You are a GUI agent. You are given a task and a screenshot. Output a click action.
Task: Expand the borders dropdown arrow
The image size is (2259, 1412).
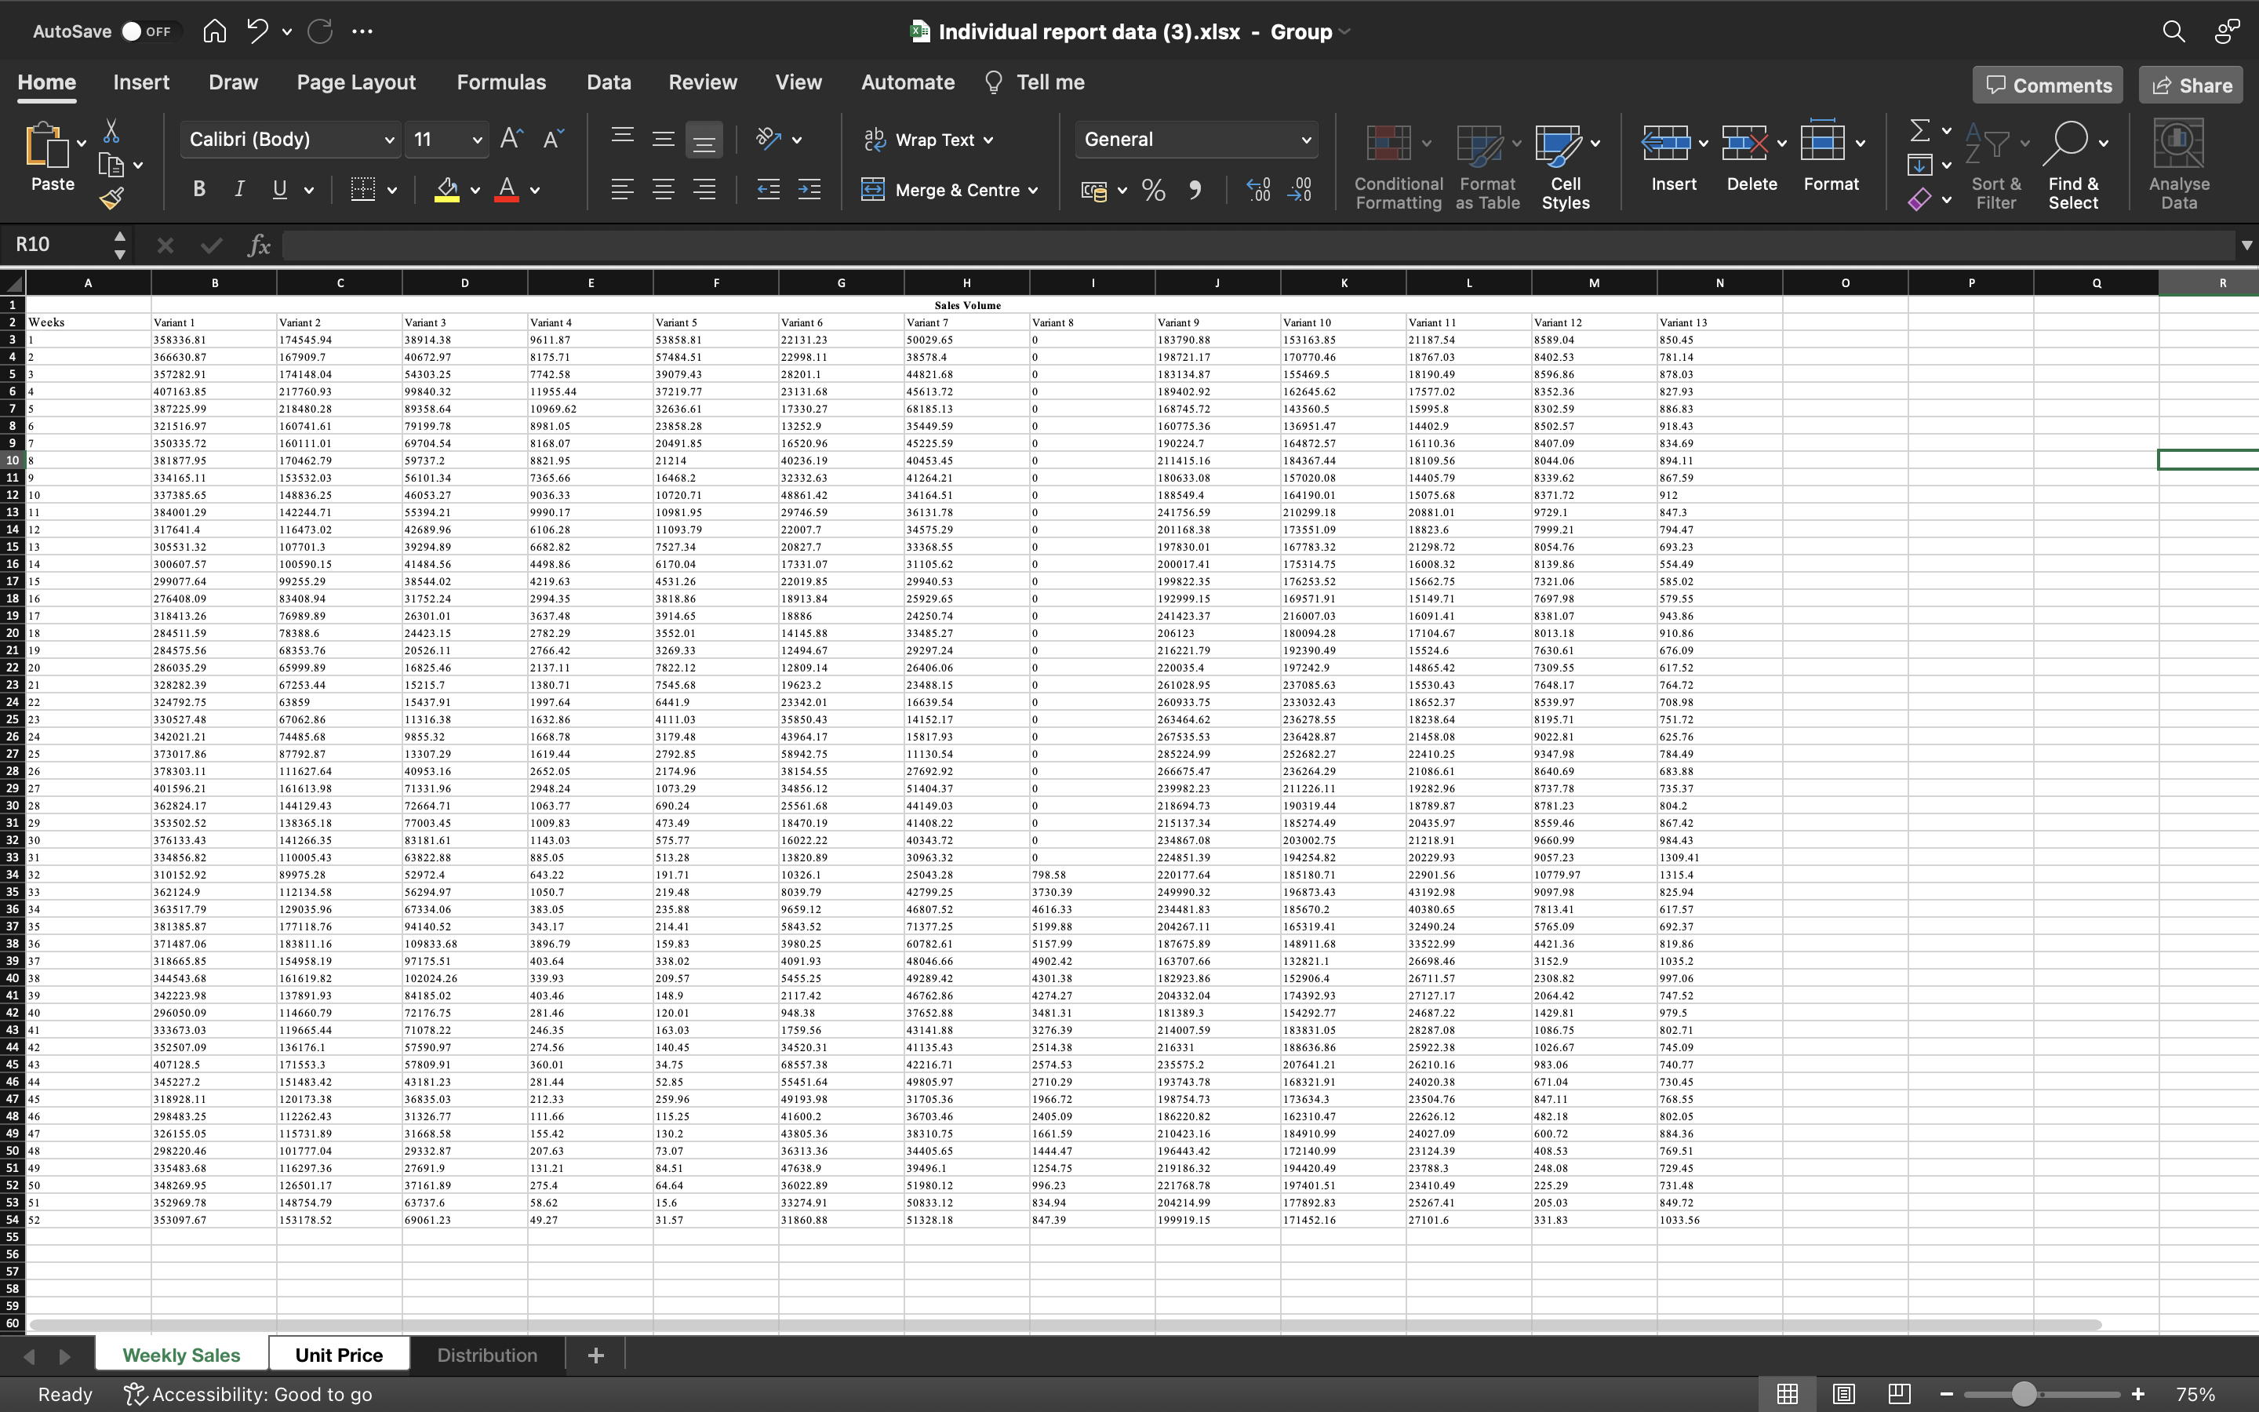(x=392, y=191)
